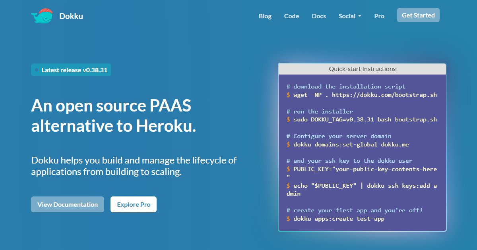This screenshot has width=477, height=250.
Task: Click the View Documentation button
Action: tap(68, 204)
